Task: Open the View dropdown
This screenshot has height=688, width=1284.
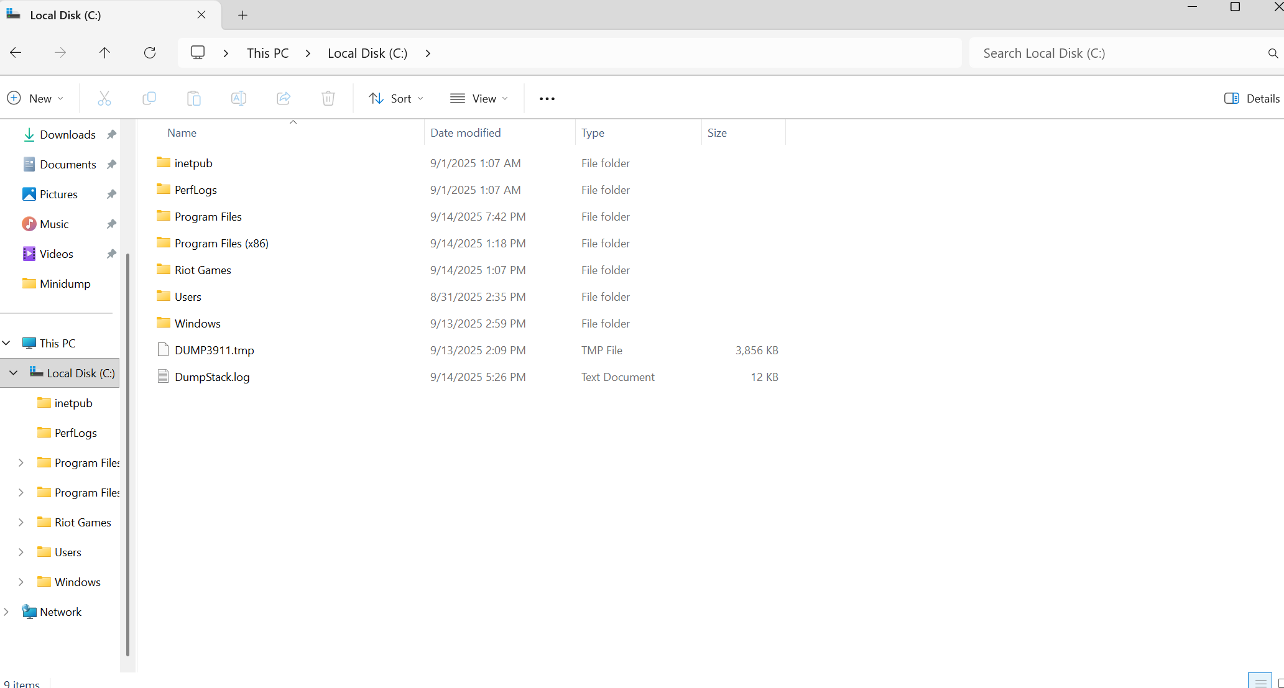Action: coord(479,98)
